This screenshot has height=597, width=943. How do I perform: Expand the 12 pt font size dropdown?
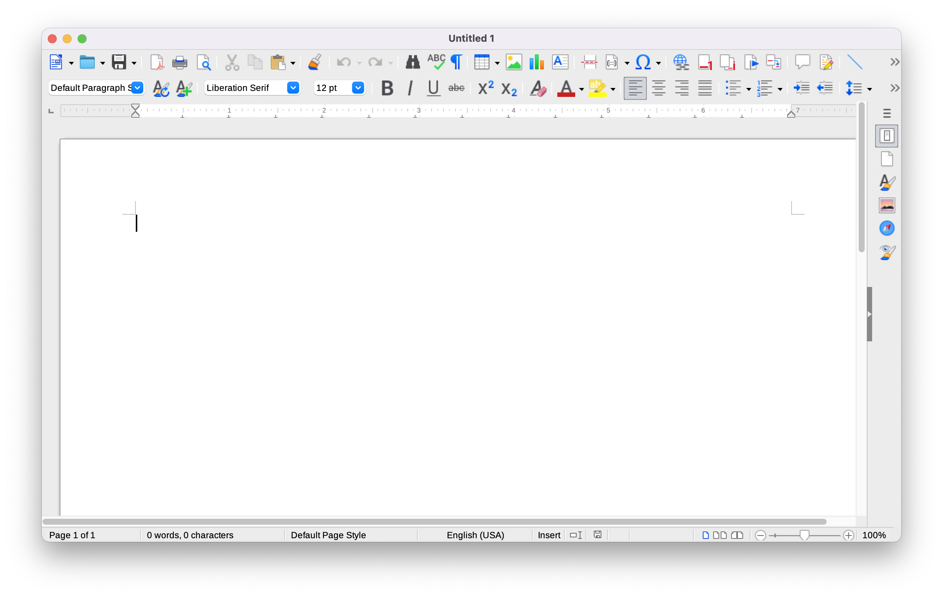click(x=357, y=88)
